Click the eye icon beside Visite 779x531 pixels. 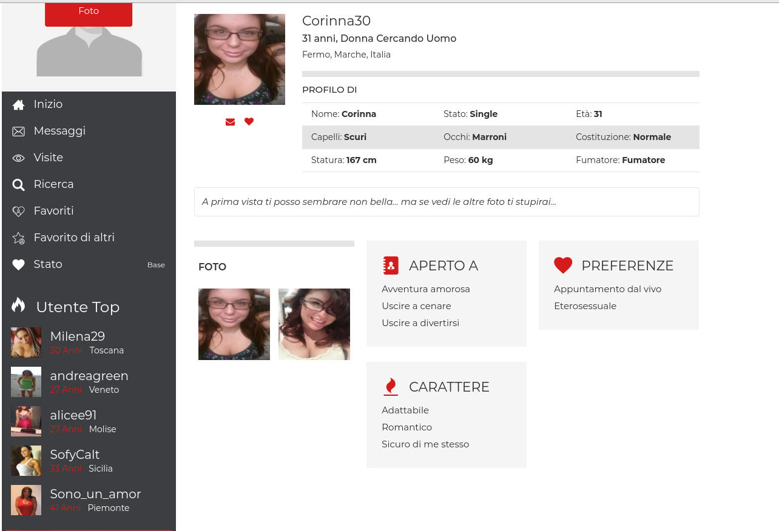click(x=19, y=158)
